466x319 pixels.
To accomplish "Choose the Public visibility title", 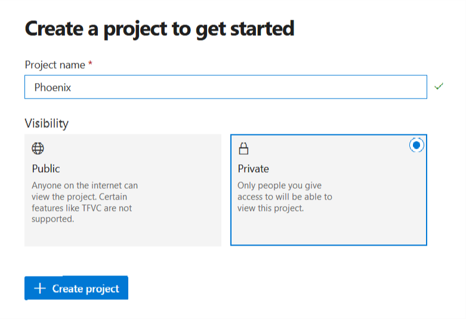I will [x=46, y=168].
